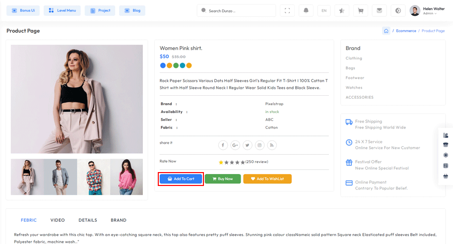Image resolution: width=453 pixels, height=244 pixels.
Task: Click the RSS feed share icon
Action: point(271,145)
